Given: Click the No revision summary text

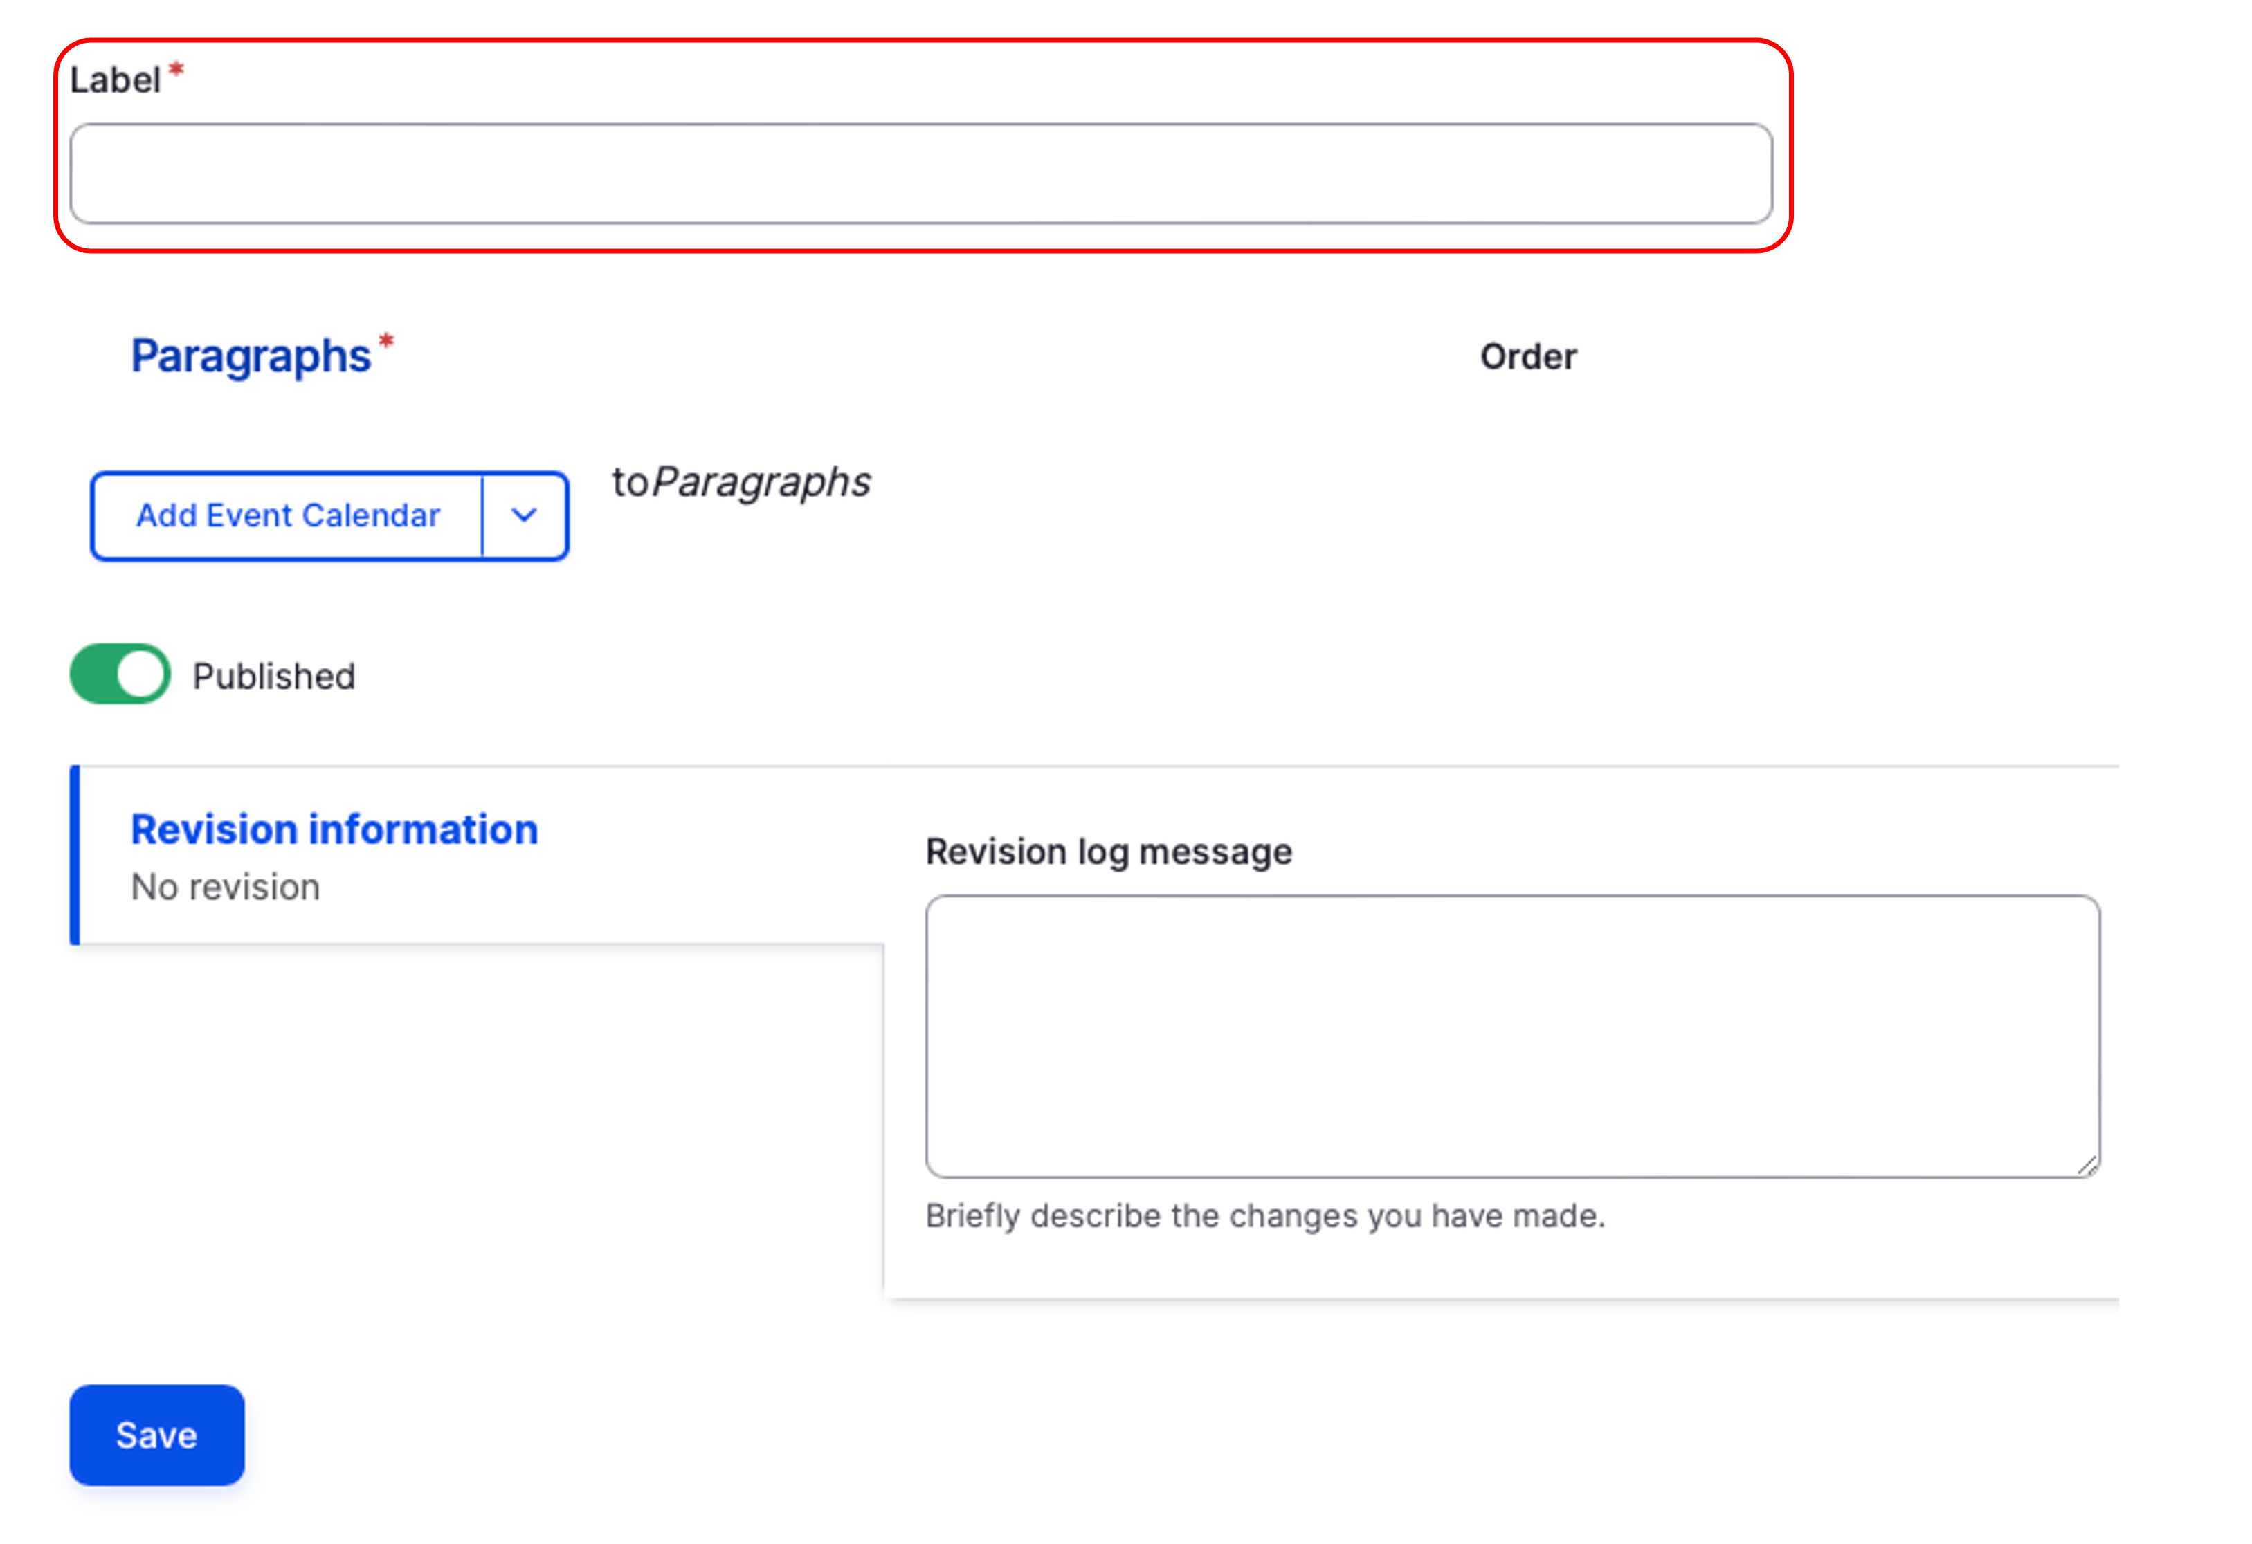Looking at the screenshot, I should (225, 888).
